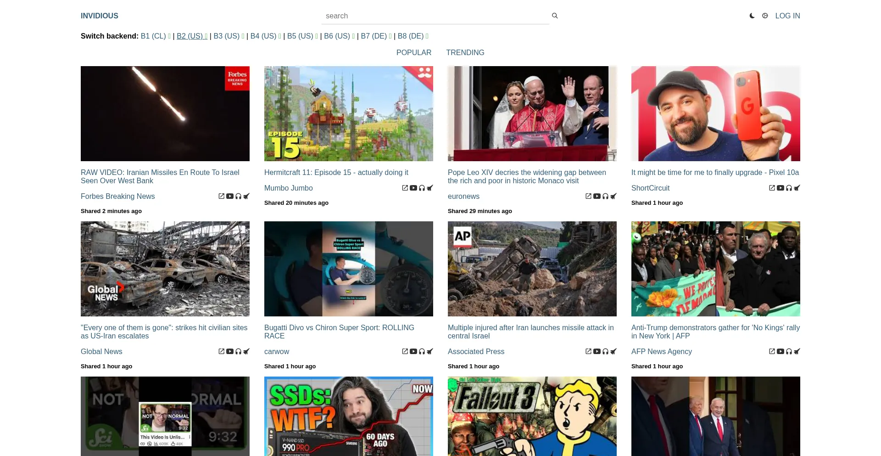Open the 'Multiple injured after Iran launches missile' title
The image size is (881, 456).
[531, 332]
